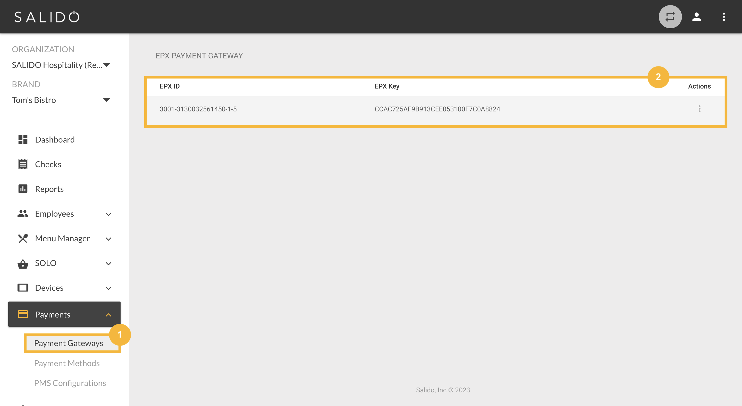Open row actions menu for EPX gateway
The image size is (742, 406).
[699, 109]
